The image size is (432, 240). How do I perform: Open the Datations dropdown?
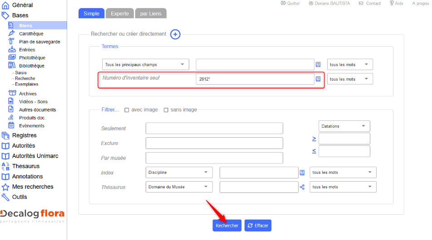click(344, 126)
